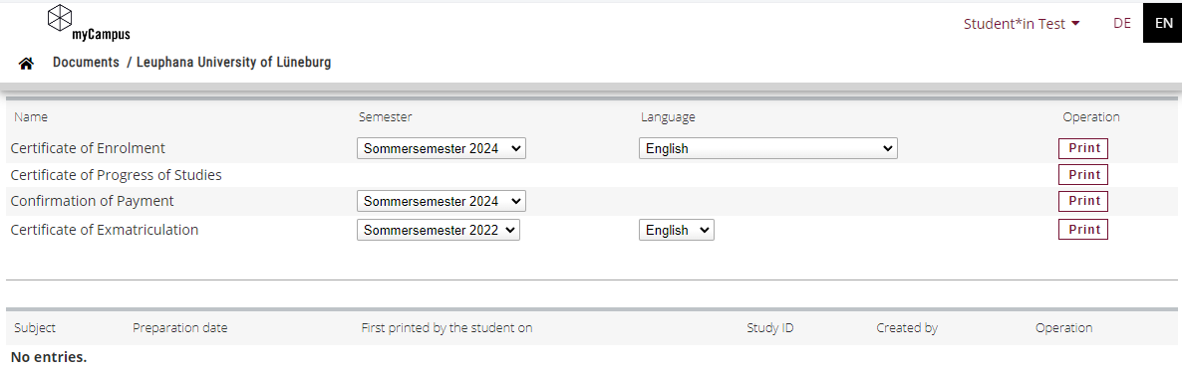Open language dropdown for Certificate of Enrolment
The width and height of the screenshot is (1182, 371).
click(x=768, y=148)
